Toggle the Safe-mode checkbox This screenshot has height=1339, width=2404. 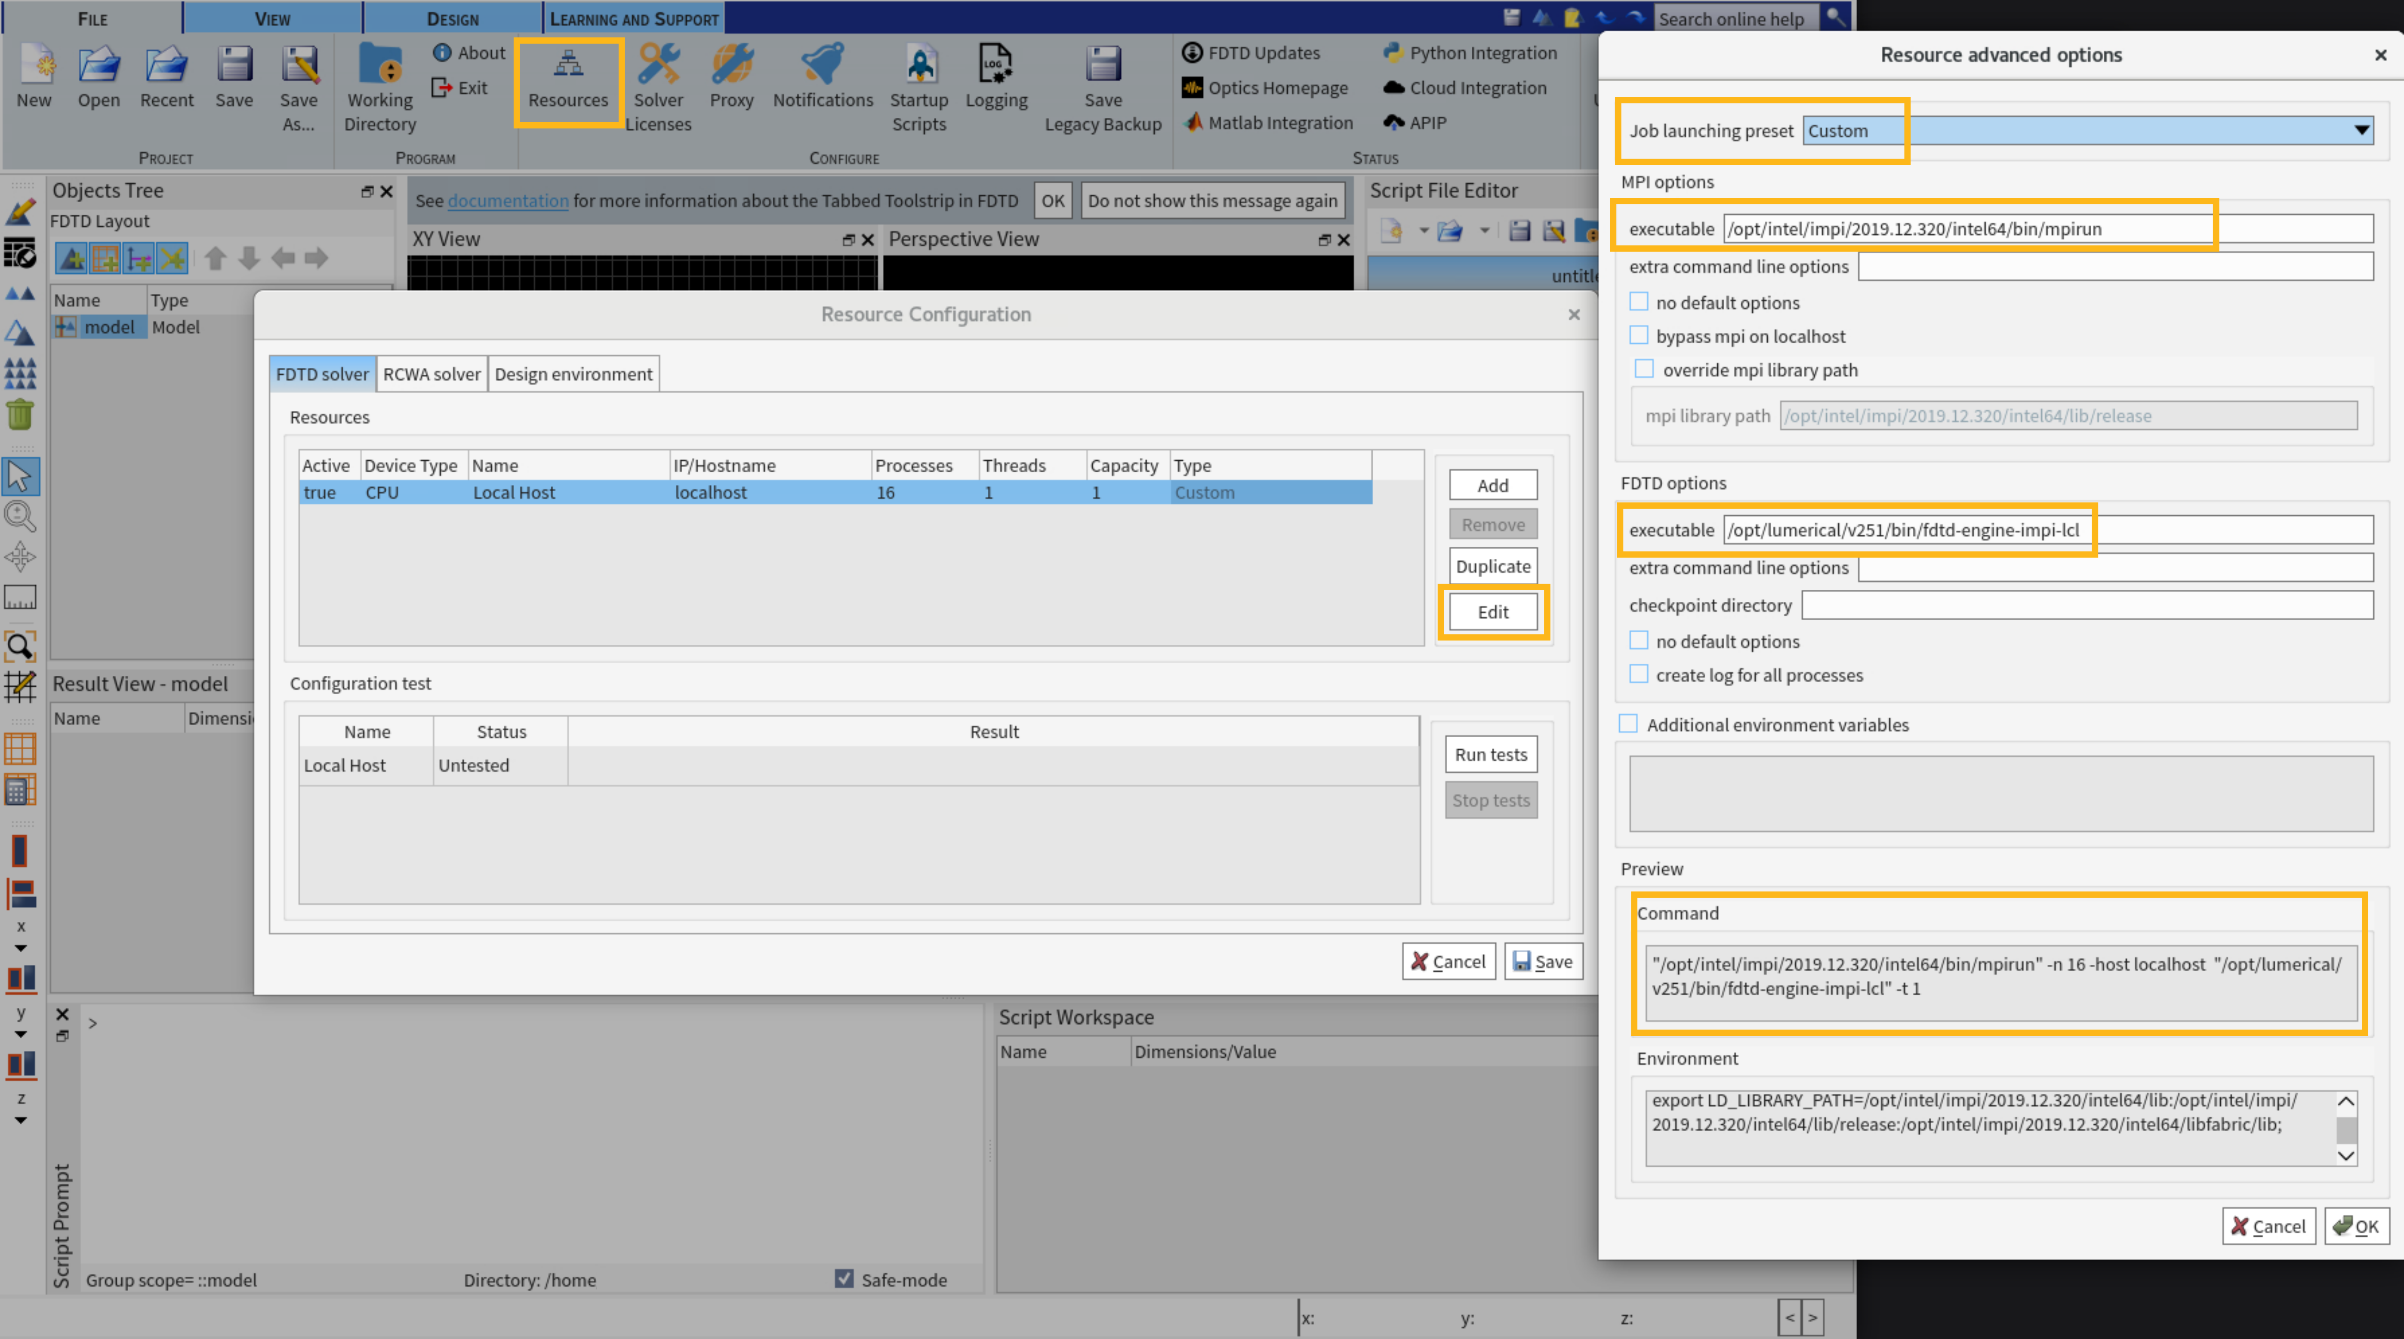[844, 1279]
